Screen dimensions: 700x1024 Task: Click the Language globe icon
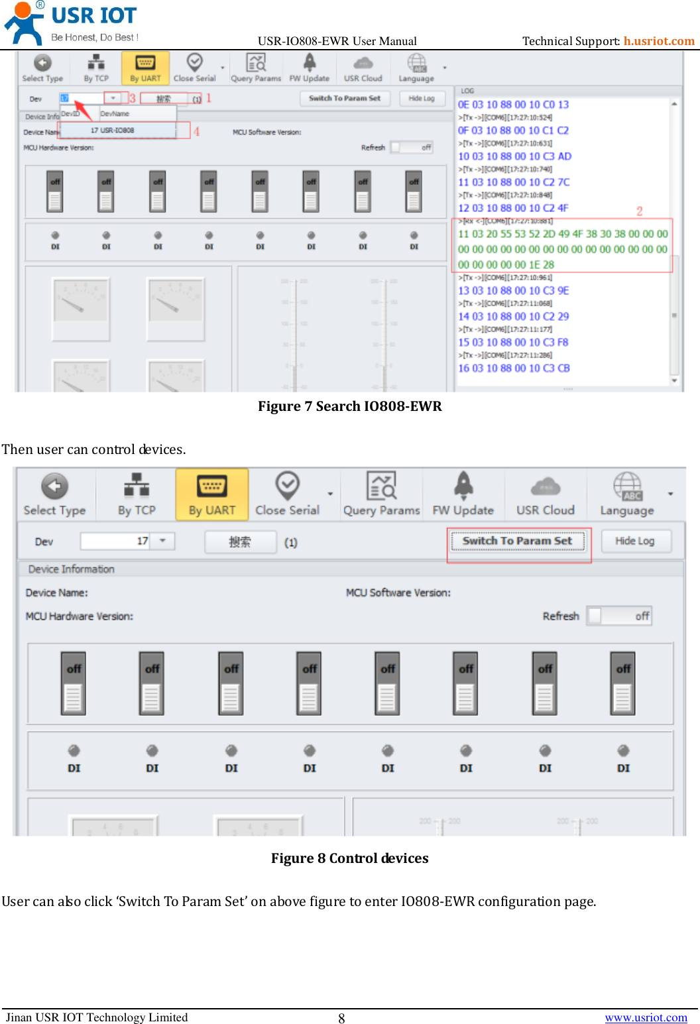(x=626, y=493)
